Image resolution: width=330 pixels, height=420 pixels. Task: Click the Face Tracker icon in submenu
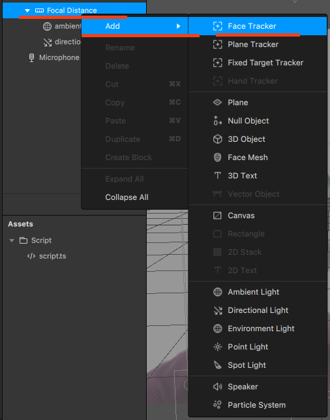click(217, 26)
